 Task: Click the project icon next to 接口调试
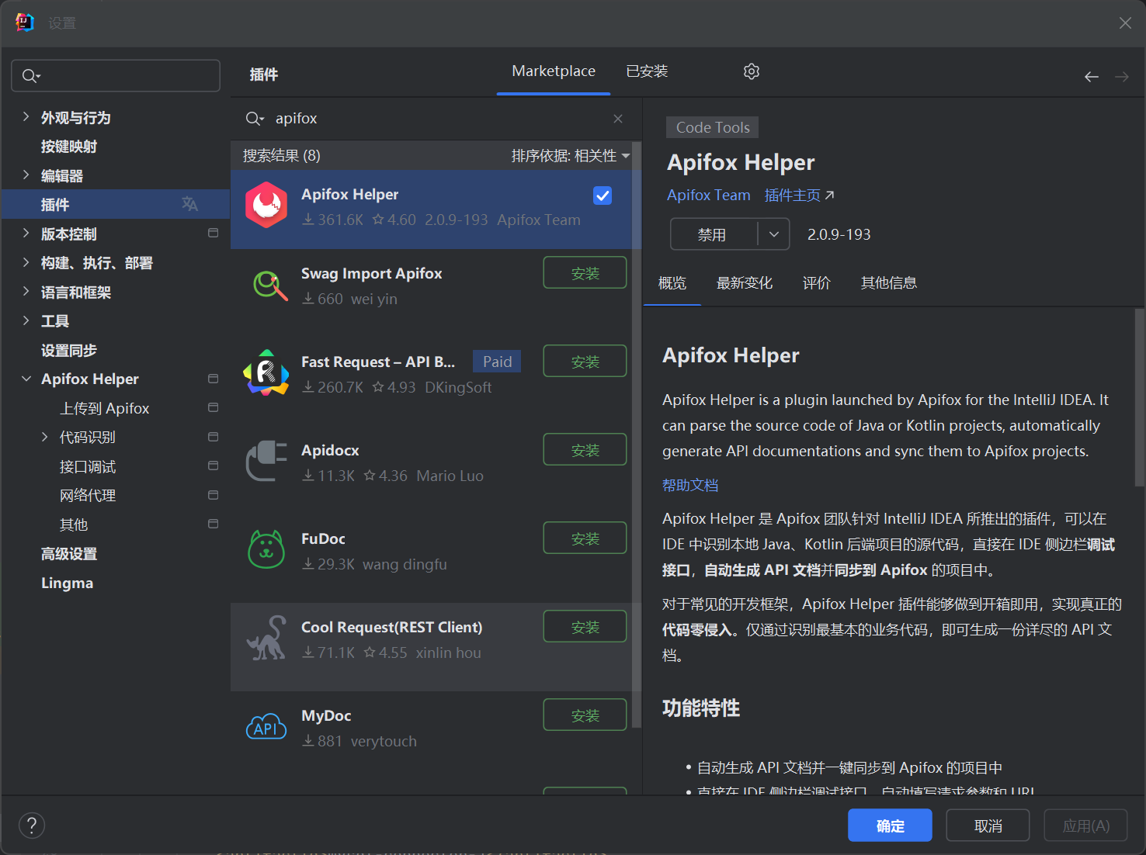[x=213, y=466]
